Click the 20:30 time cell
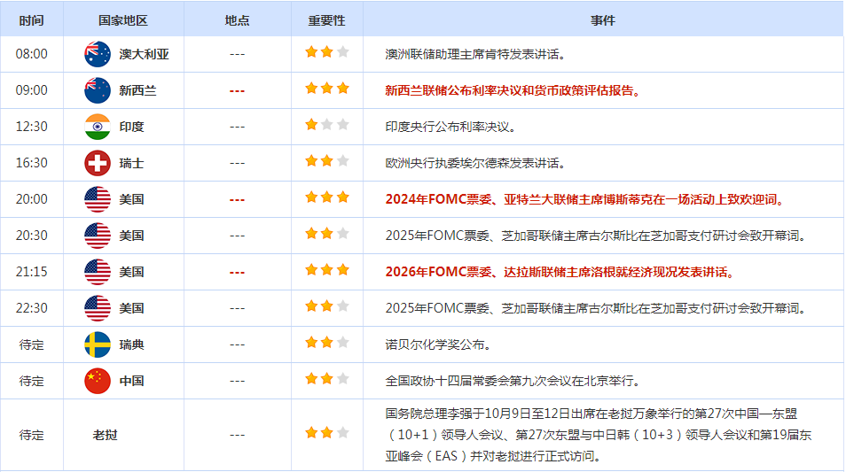846x472 pixels. click(31, 236)
